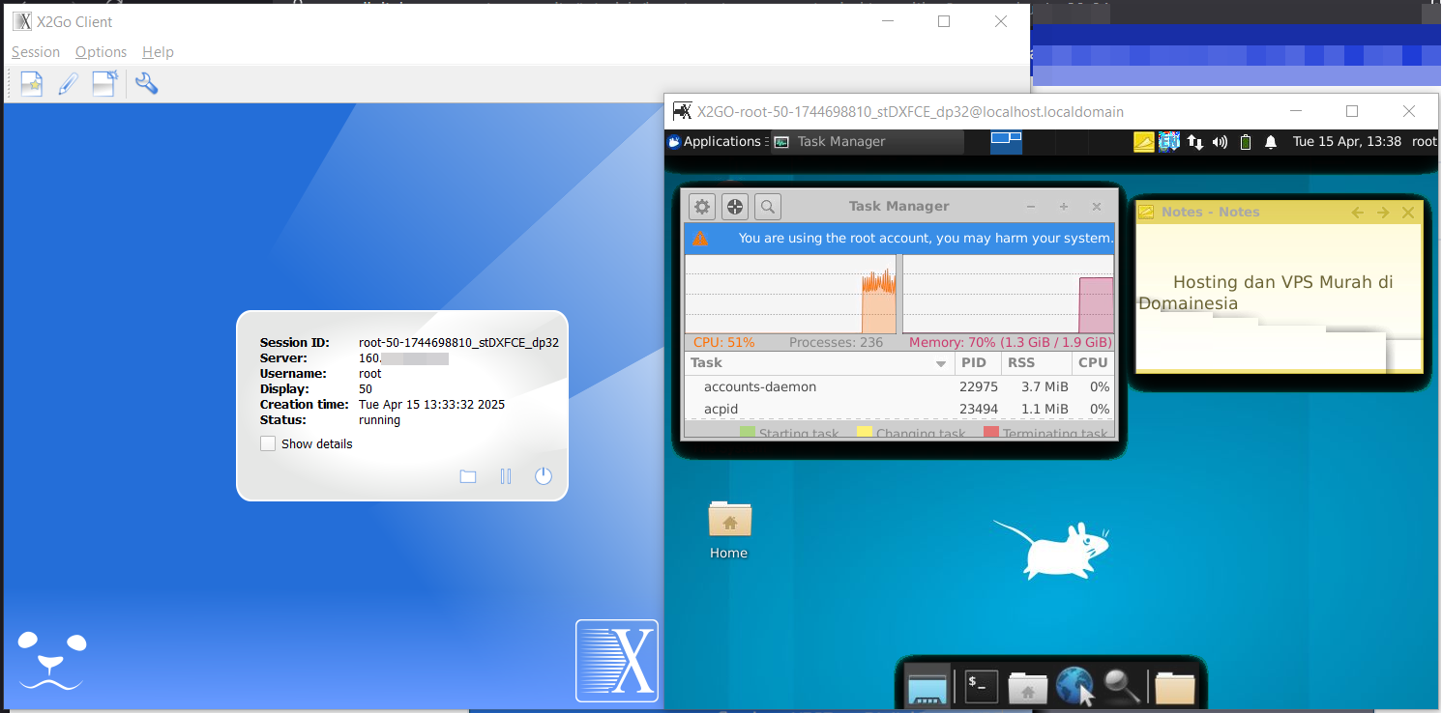Viewport: 1442px width, 713px height.
Task: Click the Memory usage history graph
Action: click(x=1008, y=295)
